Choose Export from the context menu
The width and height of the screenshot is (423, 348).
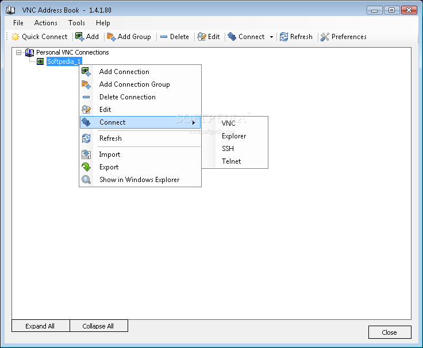pos(140,167)
